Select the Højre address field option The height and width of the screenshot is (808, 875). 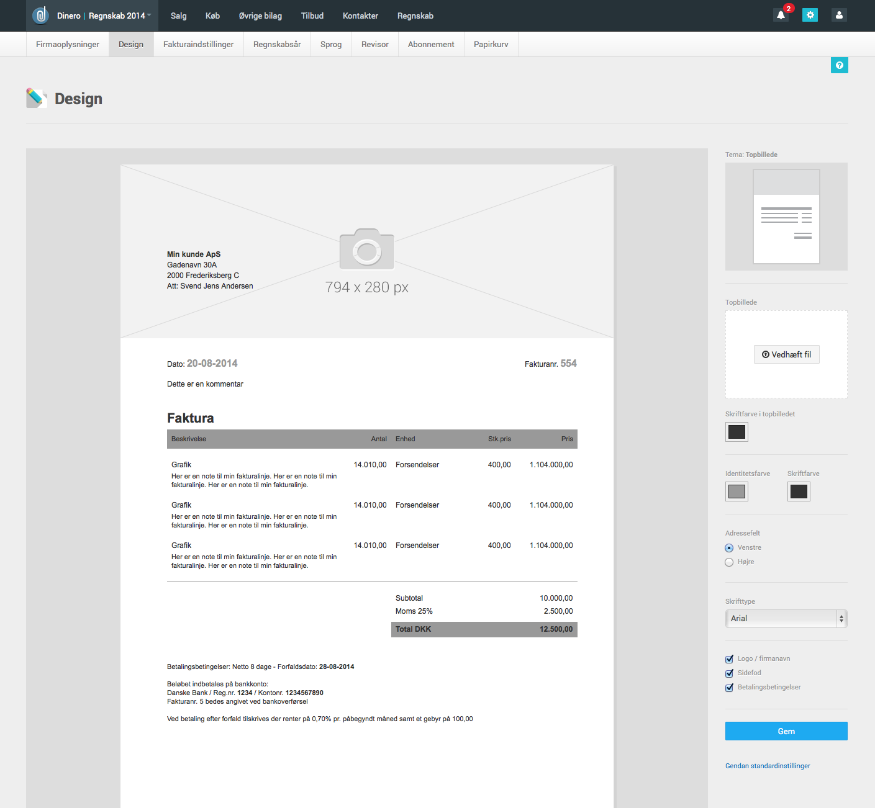729,562
